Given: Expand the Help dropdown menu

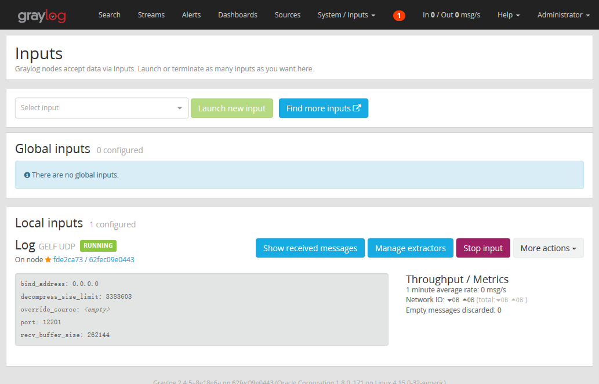Looking at the screenshot, I should click(x=509, y=15).
